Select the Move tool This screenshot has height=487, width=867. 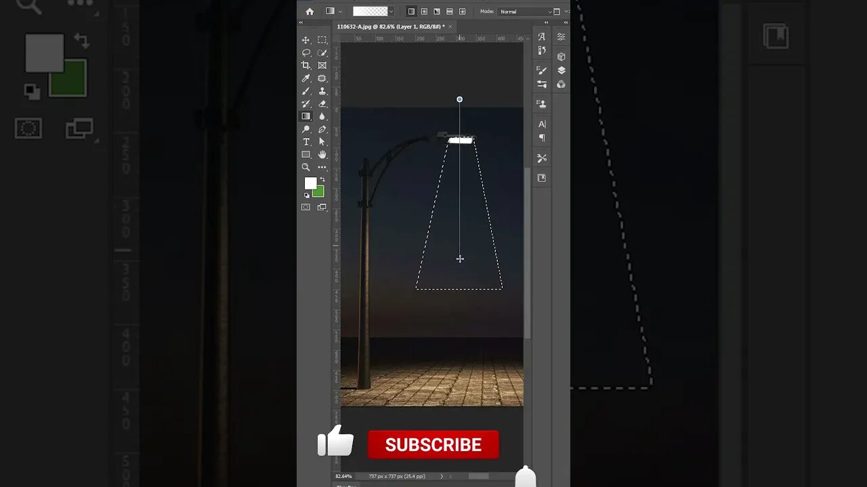[x=305, y=40]
